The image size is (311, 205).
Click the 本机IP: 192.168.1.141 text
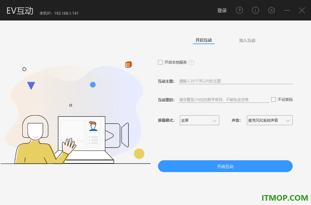click(59, 13)
